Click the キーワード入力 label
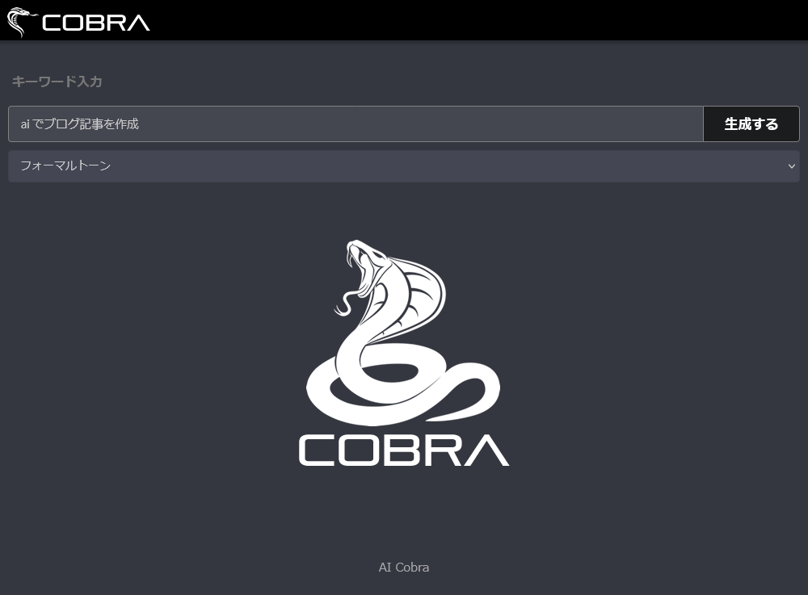Screen dimensions: 808x595 click(x=57, y=82)
